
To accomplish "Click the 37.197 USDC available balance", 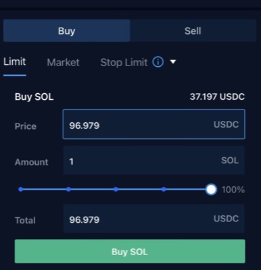I will point(217,97).
